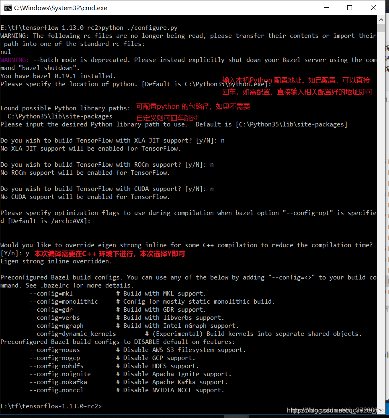Image resolution: width=389 pixels, height=418 pixels.
Task: Click the '--config=noignite' option text
Action: tap(60, 374)
